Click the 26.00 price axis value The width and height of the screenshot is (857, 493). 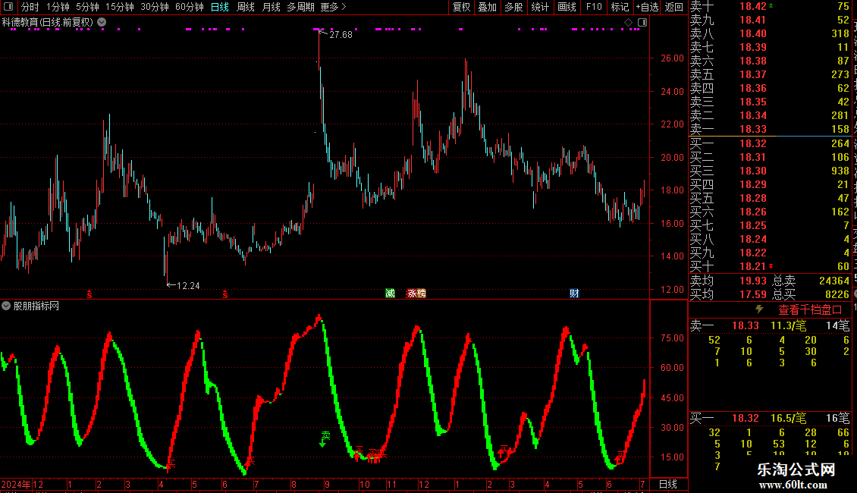pyautogui.click(x=672, y=58)
